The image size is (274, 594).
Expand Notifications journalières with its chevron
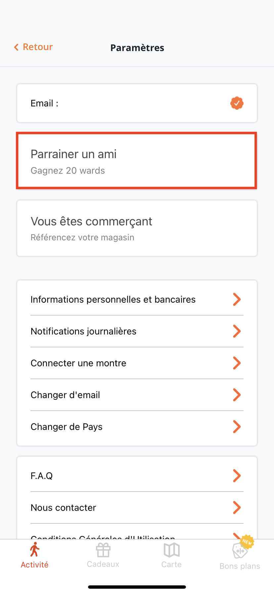click(237, 331)
